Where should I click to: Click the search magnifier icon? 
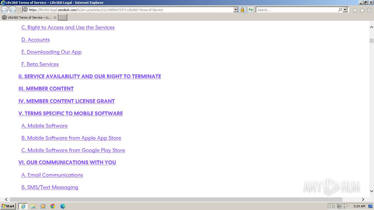(x=340, y=10)
